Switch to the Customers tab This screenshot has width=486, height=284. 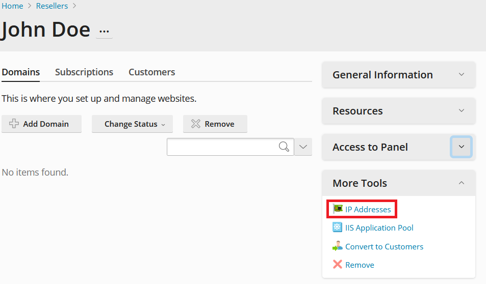pos(152,72)
